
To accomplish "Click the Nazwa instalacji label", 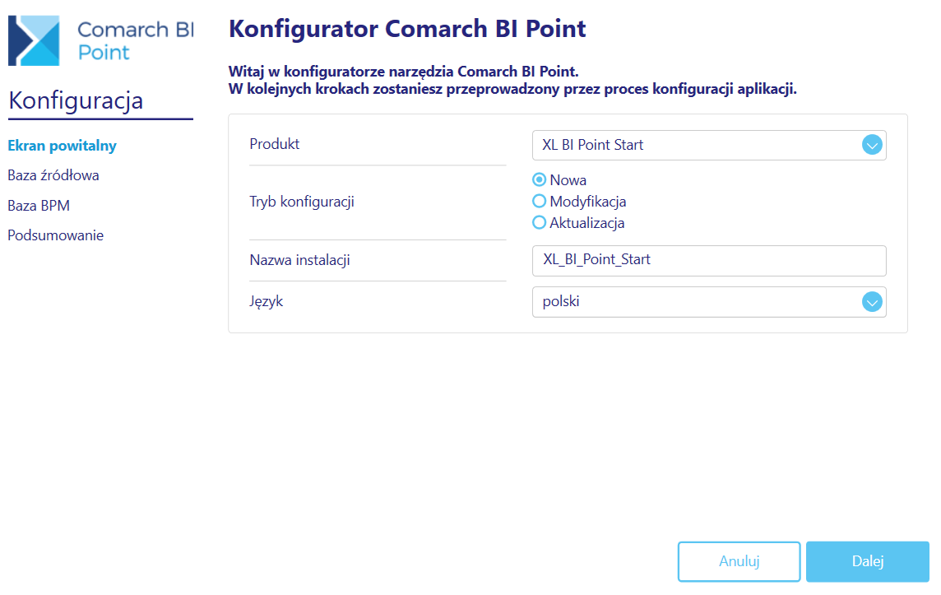I will coord(299,260).
